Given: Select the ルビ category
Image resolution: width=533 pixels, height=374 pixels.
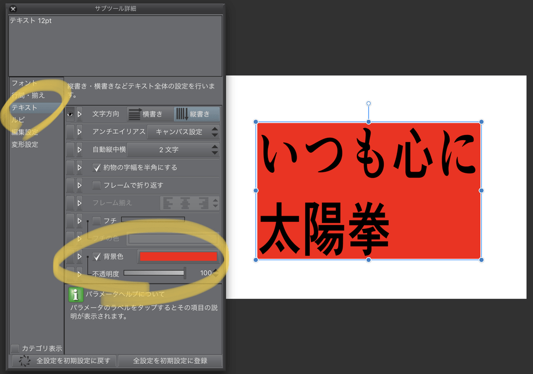Looking at the screenshot, I should pyautogui.click(x=18, y=120).
